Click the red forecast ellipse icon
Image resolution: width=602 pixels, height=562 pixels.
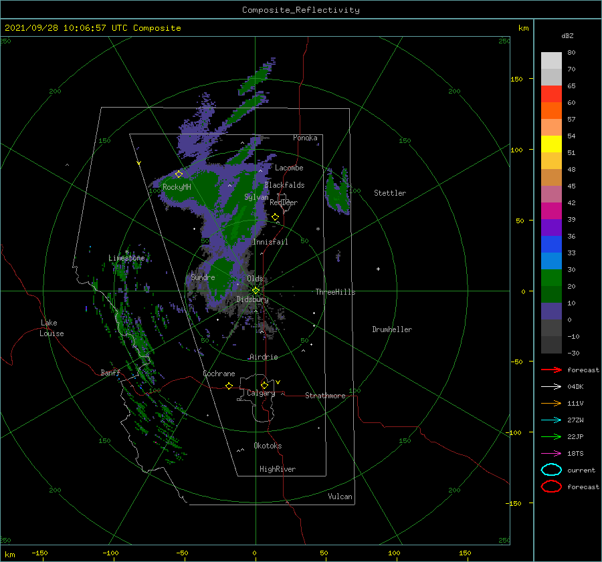pos(551,486)
